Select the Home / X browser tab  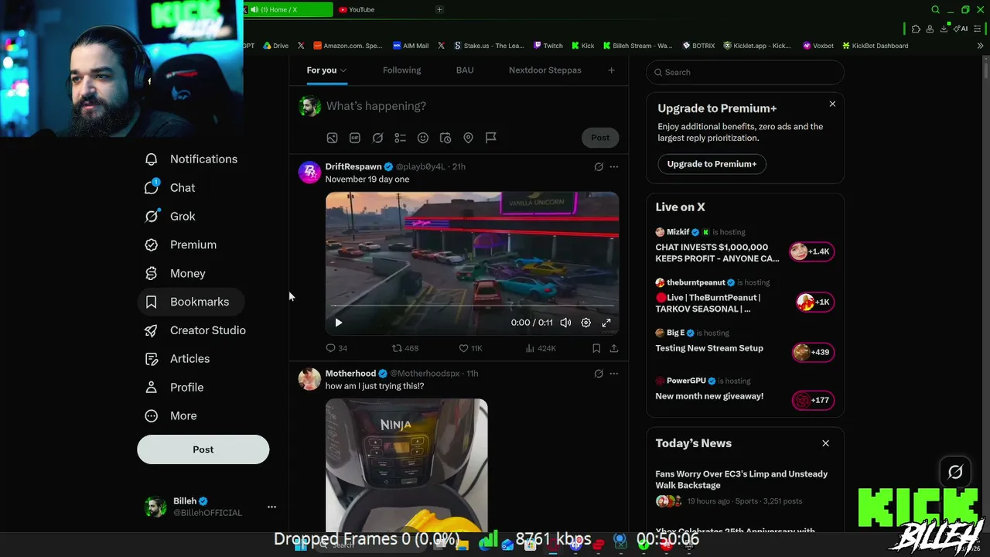[x=288, y=9]
